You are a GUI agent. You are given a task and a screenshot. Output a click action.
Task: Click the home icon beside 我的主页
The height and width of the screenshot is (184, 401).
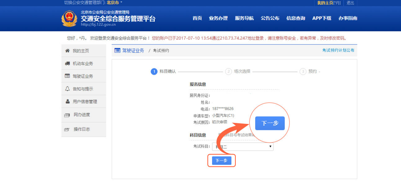tap(67, 51)
